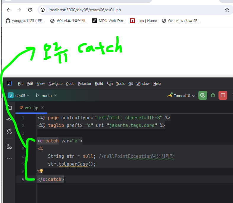The width and height of the screenshot is (233, 203).
Task: Expand the day05 project dropdown
Action: [x=19, y=96]
